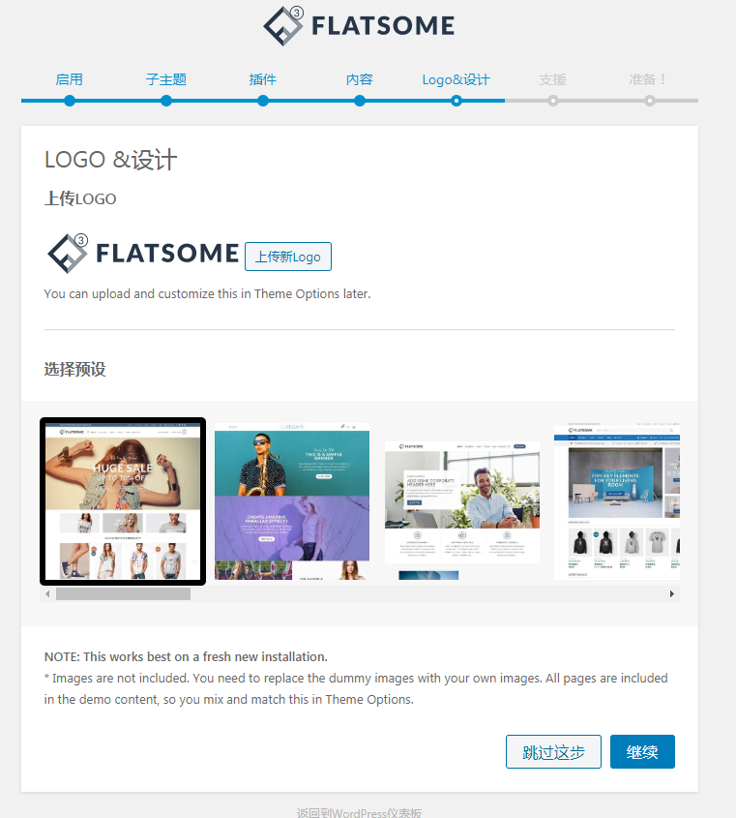The height and width of the screenshot is (818, 736).
Task: Click the LOGO &设计 page title
Action: coord(110,160)
